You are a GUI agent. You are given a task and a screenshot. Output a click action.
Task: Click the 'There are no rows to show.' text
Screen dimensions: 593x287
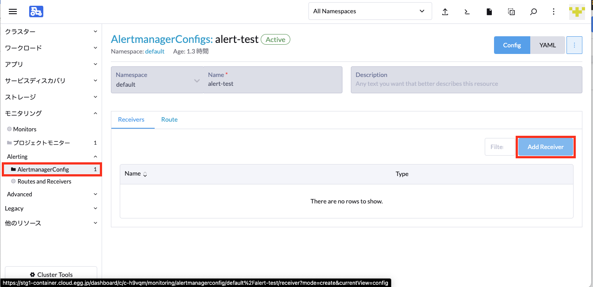(346, 201)
